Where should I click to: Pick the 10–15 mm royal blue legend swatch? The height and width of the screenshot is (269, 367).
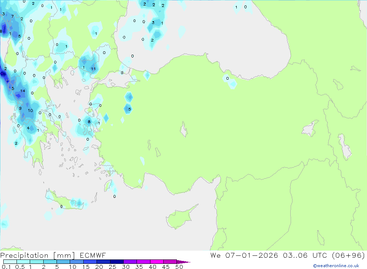coord(77,262)
